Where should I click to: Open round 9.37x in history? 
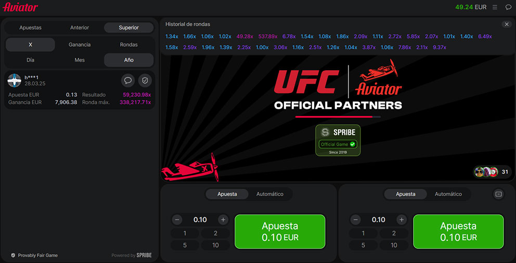point(440,47)
